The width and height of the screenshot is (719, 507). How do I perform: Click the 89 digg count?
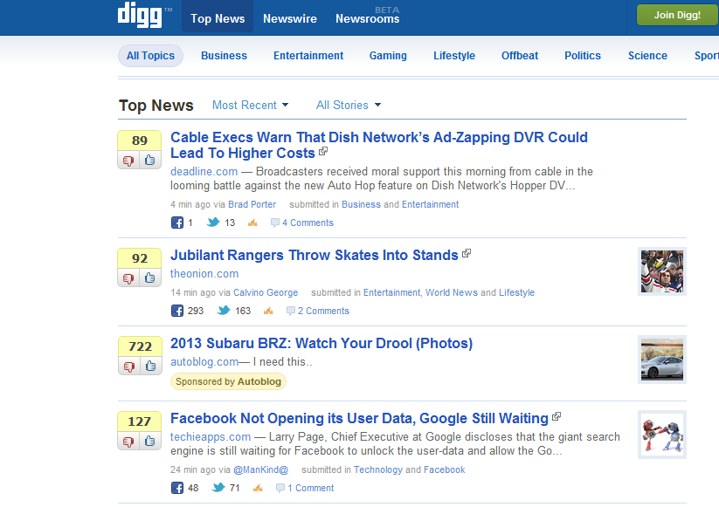(x=140, y=140)
